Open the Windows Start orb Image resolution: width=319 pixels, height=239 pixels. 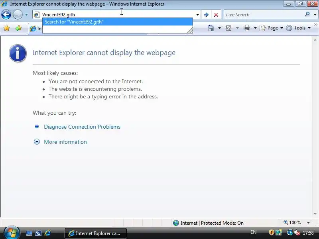point(12,232)
